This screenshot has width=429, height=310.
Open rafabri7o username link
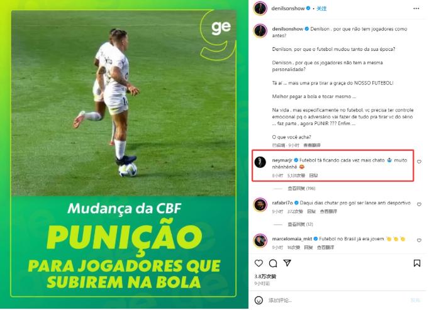tap(282, 203)
